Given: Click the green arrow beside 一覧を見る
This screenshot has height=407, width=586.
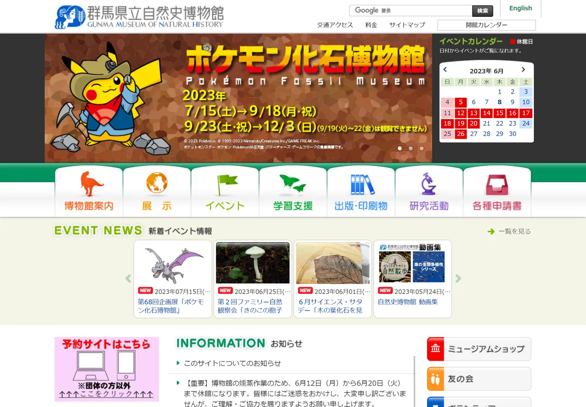Looking at the screenshot, I should pyautogui.click(x=491, y=232).
